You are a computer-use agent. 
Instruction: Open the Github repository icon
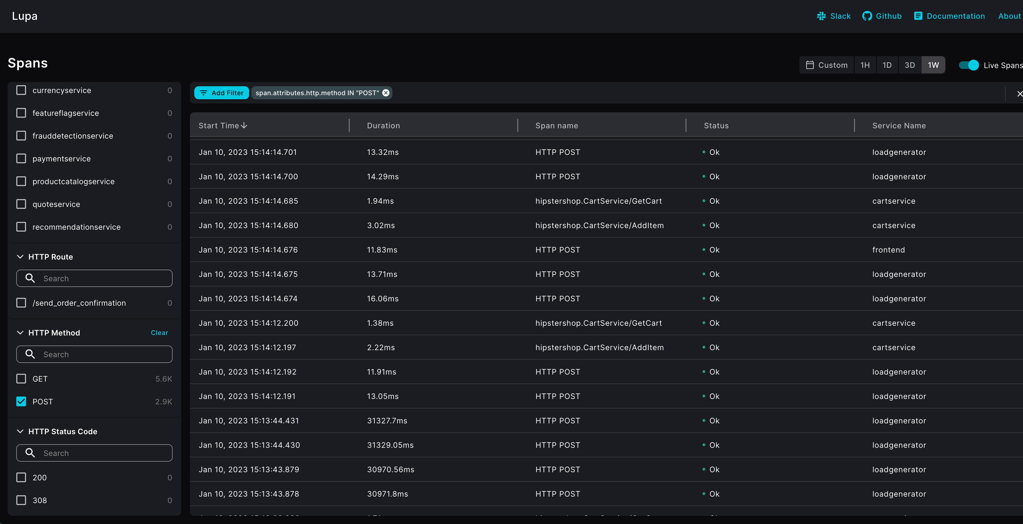pos(868,16)
